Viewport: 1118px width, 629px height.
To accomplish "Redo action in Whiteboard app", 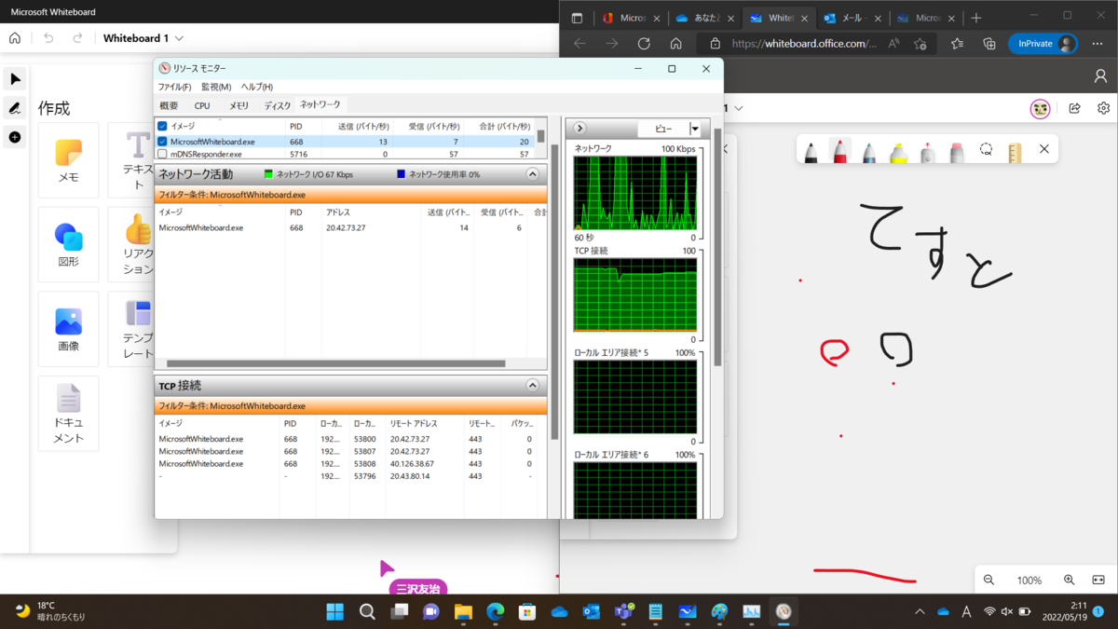I will [77, 38].
